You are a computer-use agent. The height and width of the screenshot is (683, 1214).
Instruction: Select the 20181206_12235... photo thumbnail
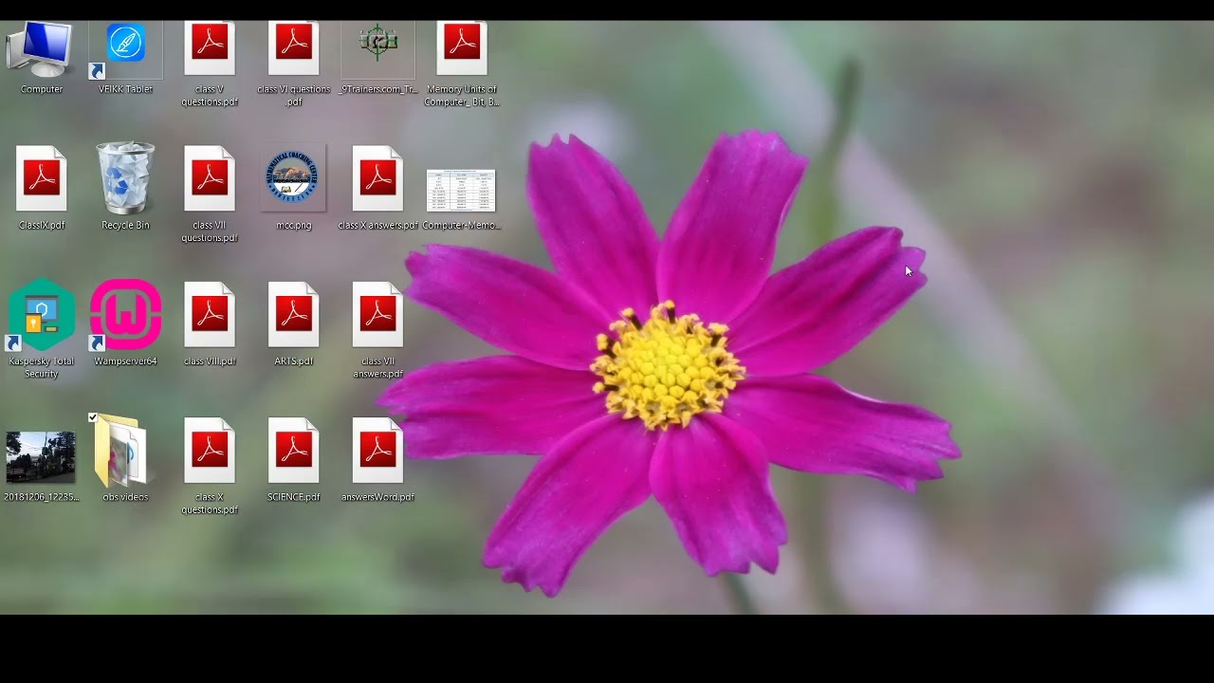click(x=41, y=457)
